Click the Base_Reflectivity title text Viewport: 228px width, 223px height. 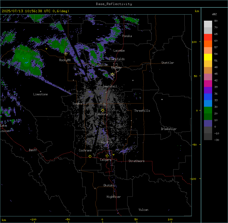pyautogui.click(x=114, y=4)
